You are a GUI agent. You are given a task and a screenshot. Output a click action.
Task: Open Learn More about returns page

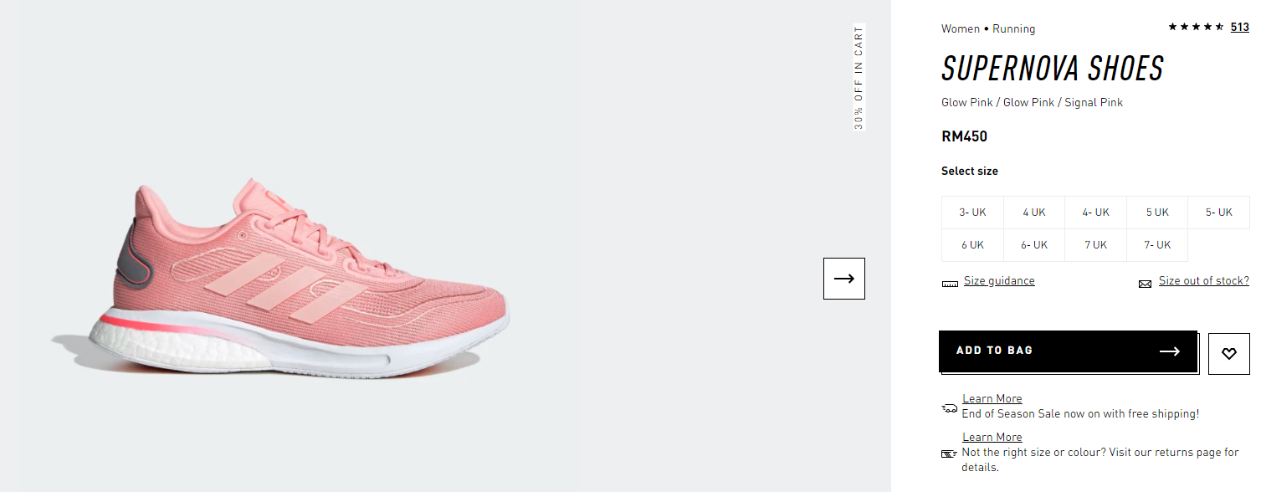(992, 438)
